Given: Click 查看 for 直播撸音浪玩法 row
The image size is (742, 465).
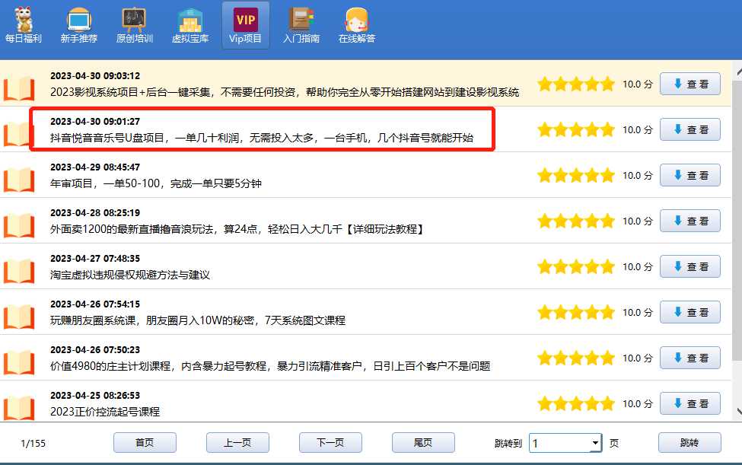Looking at the screenshot, I should click(690, 221).
